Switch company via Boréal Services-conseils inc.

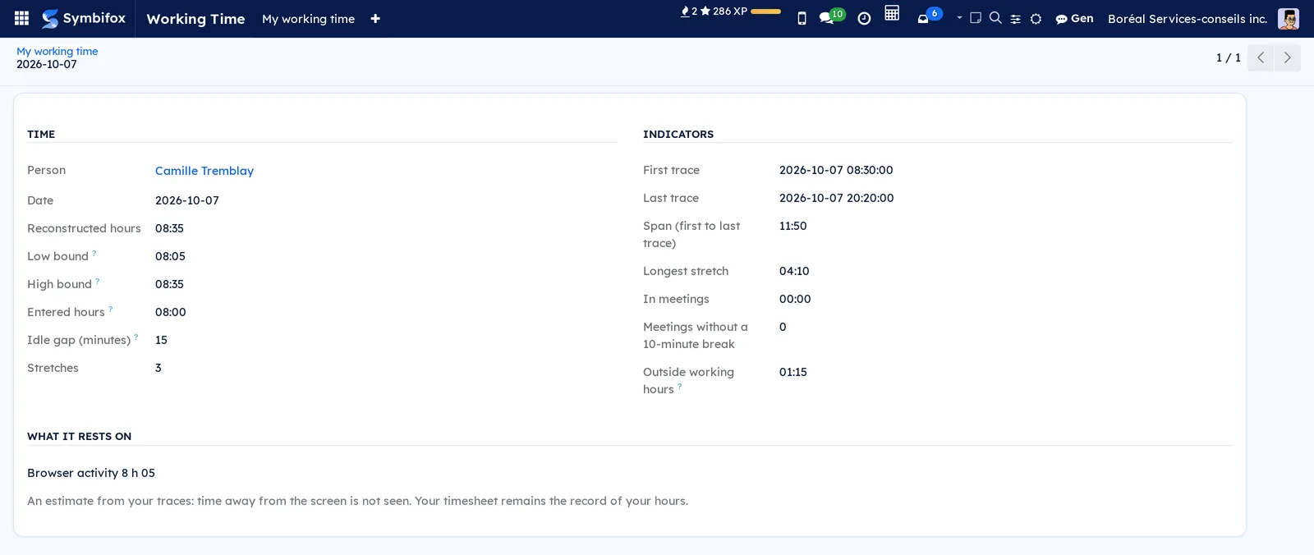1188,19
